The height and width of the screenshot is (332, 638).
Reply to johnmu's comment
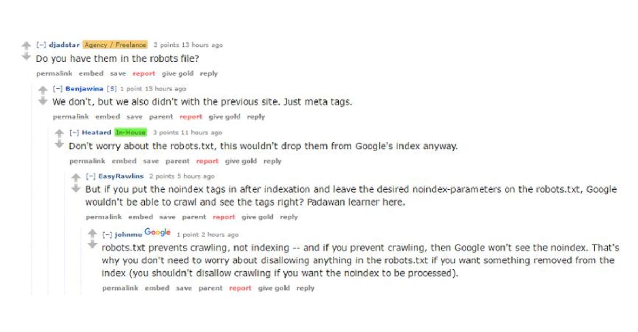point(305,288)
